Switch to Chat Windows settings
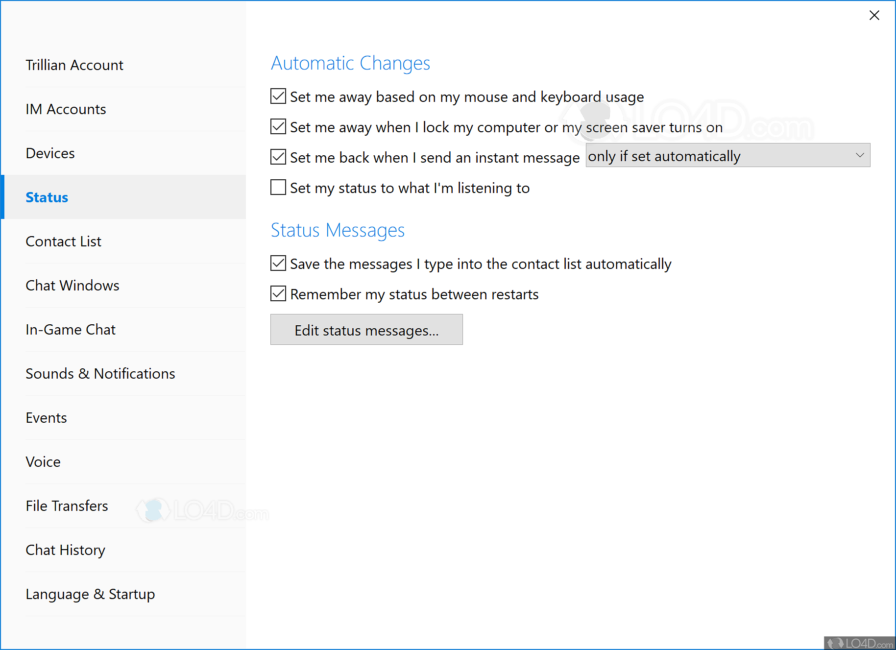 tap(123, 286)
